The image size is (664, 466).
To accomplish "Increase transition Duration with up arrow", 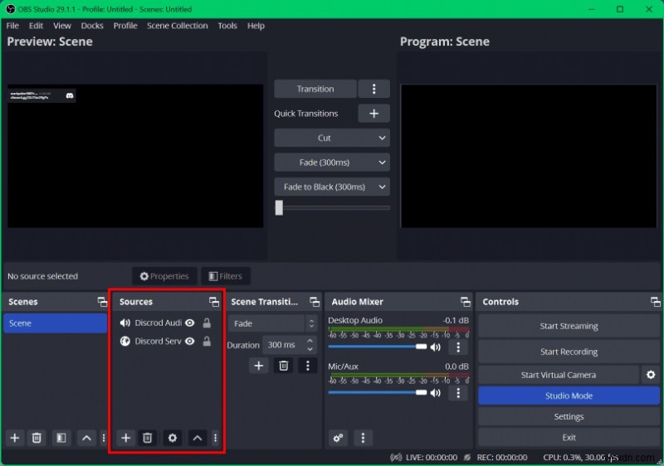I will click(x=310, y=341).
